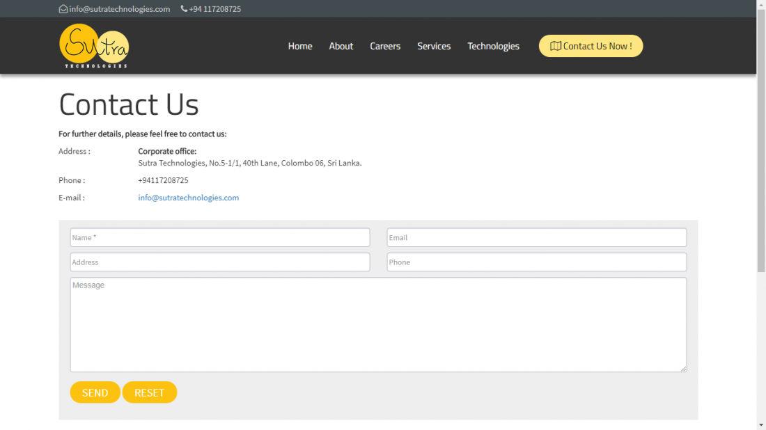Focus the Name input field

(x=220, y=238)
